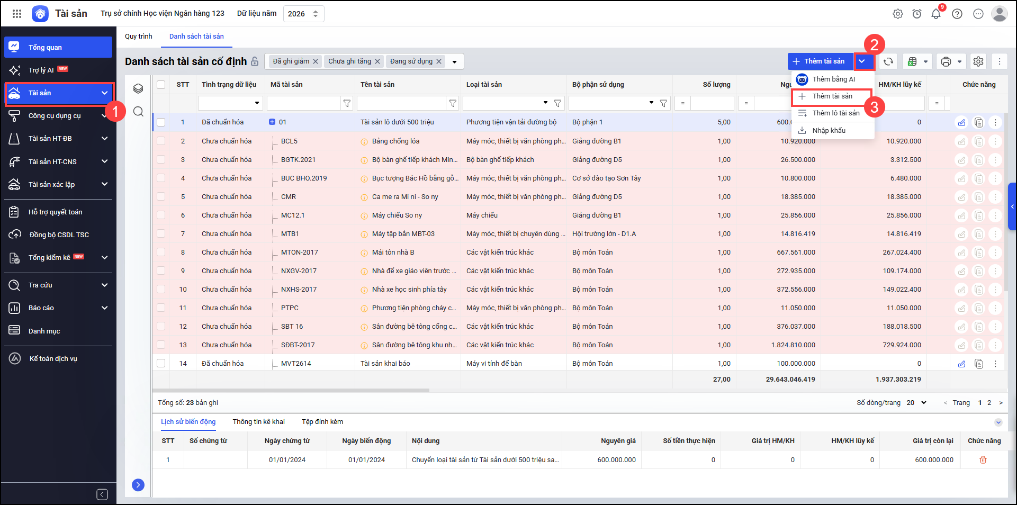This screenshot has height=505, width=1017.
Task: Click the edit pencil icon for row 1
Action: pyautogui.click(x=961, y=122)
